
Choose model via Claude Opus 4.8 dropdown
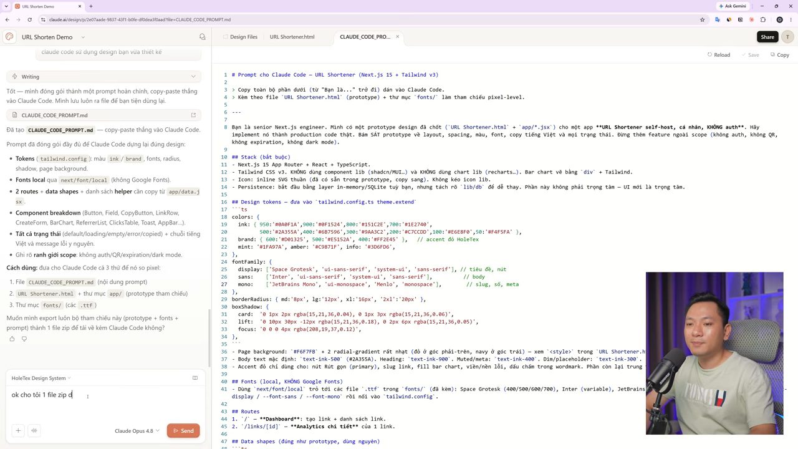[137, 431]
